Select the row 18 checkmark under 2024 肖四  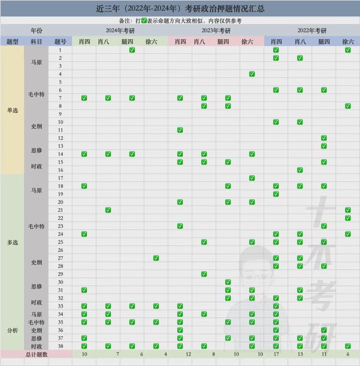[84, 186]
